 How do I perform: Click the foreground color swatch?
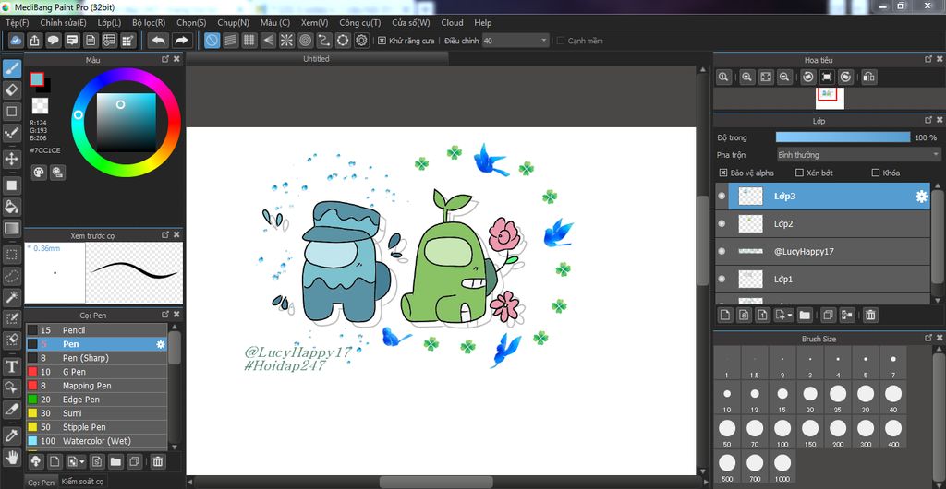tap(37, 79)
